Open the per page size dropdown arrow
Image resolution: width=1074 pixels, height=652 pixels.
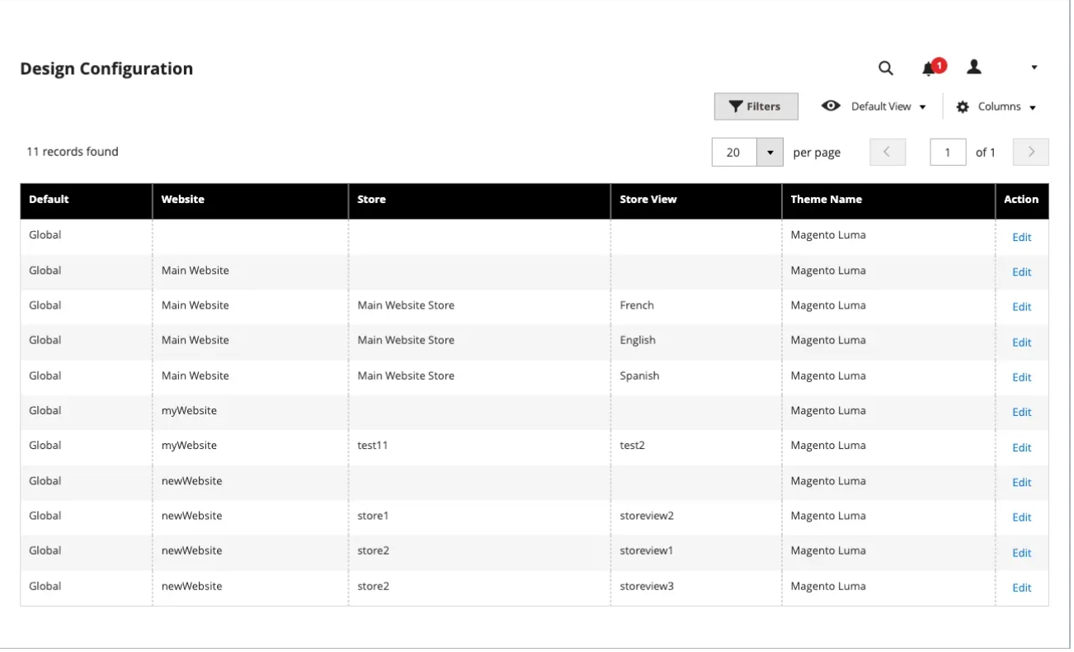coord(770,153)
